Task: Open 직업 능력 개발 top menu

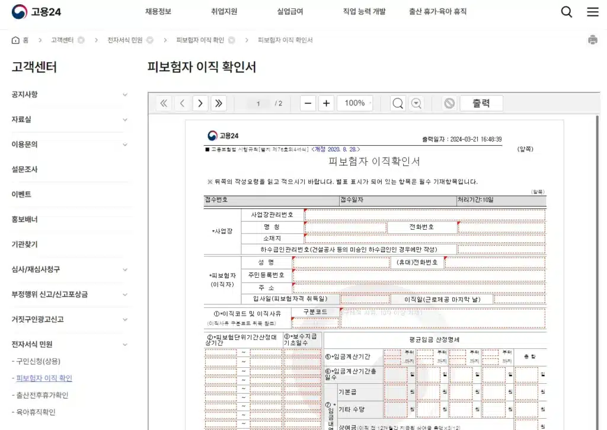Action: (365, 12)
